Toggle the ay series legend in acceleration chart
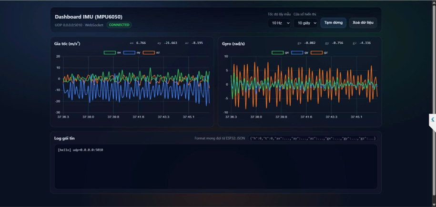 click(x=132, y=52)
